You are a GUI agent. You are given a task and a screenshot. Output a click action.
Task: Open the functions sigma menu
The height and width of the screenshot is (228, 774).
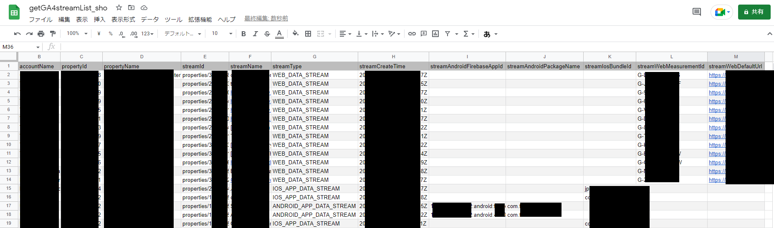(x=469, y=34)
